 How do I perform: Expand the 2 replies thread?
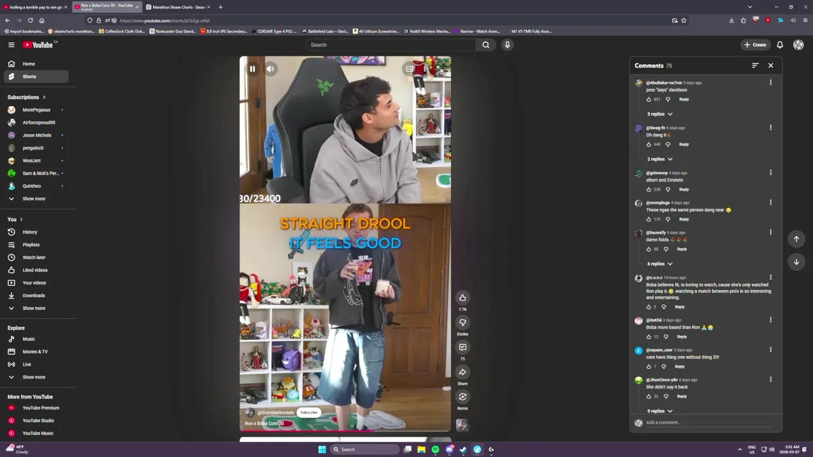(660, 159)
